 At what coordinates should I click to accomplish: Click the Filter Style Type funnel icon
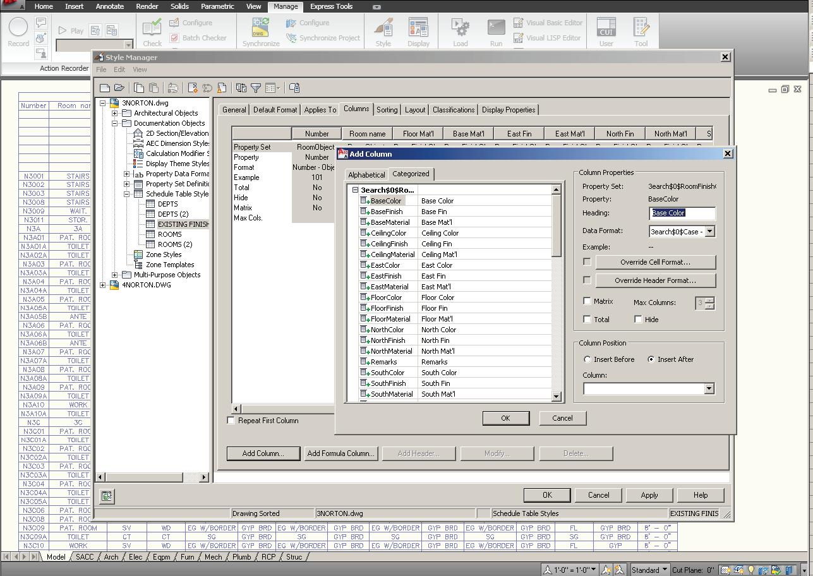pos(256,88)
